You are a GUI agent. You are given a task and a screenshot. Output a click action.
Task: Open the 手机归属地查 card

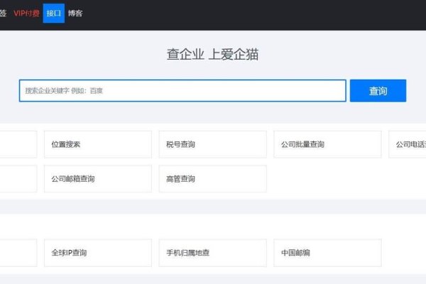[x=212, y=253]
